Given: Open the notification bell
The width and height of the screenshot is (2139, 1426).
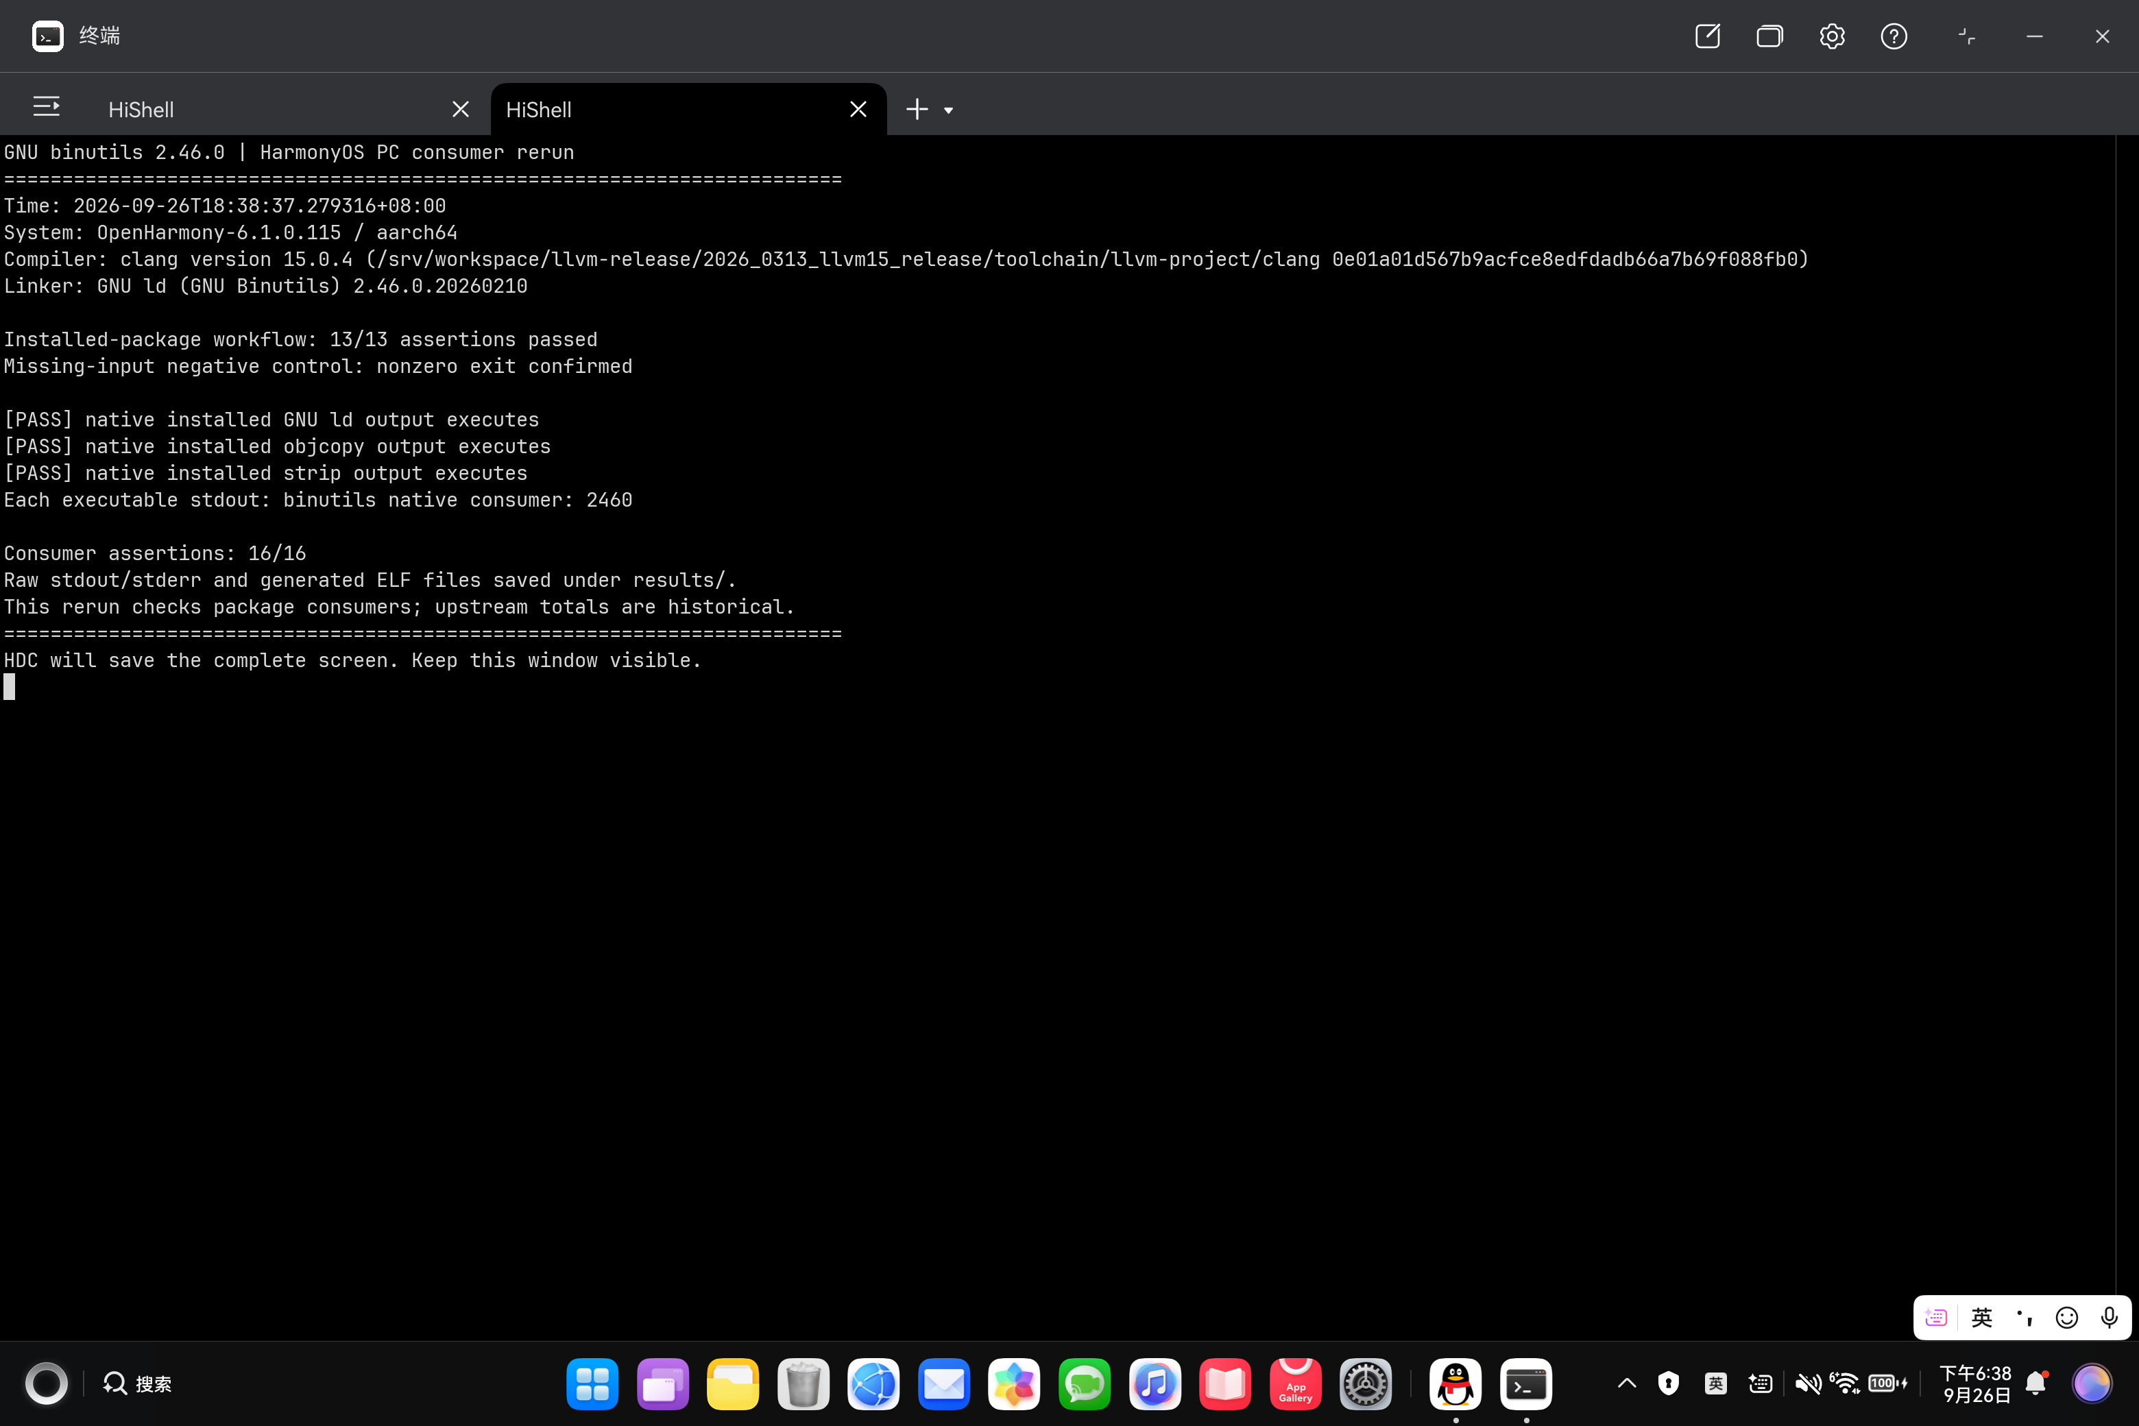Looking at the screenshot, I should pyautogui.click(x=2036, y=1383).
